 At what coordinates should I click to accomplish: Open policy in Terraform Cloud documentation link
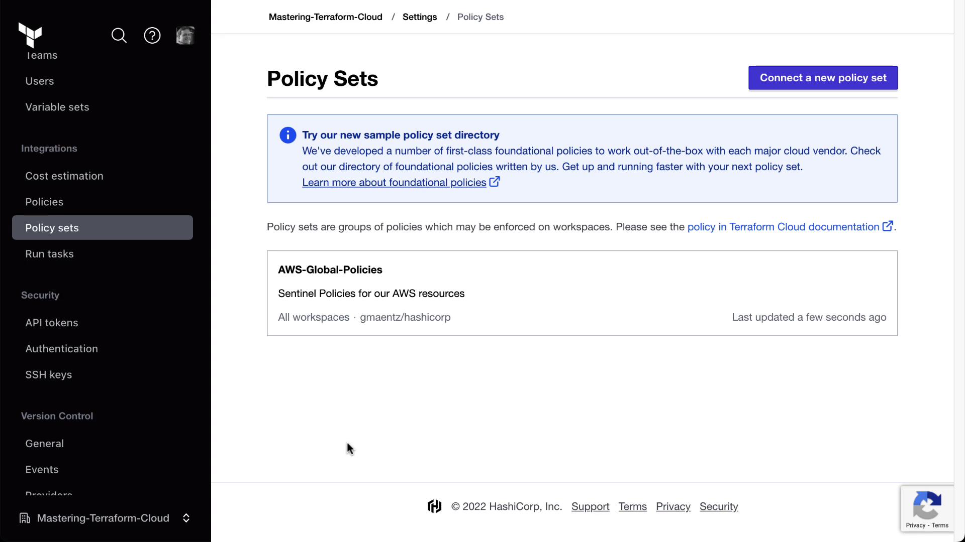click(783, 227)
